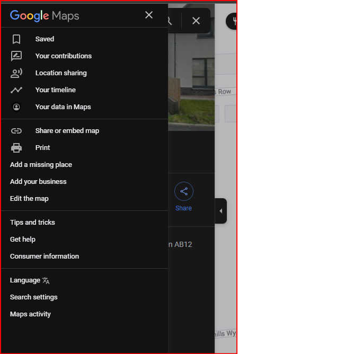362x354 pixels.
Task: Click the Share or embed map link icon
Action: click(x=16, y=131)
